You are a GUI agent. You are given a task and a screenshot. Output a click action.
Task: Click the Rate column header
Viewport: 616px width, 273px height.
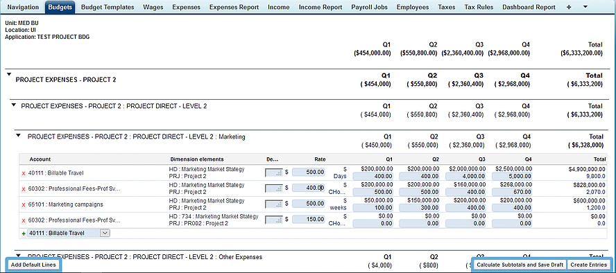(x=320, y=159)
